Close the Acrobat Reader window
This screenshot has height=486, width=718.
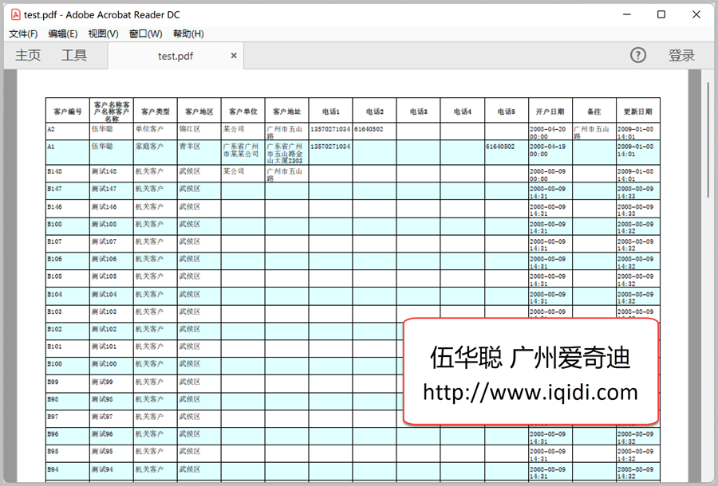(x=696, y=14)
